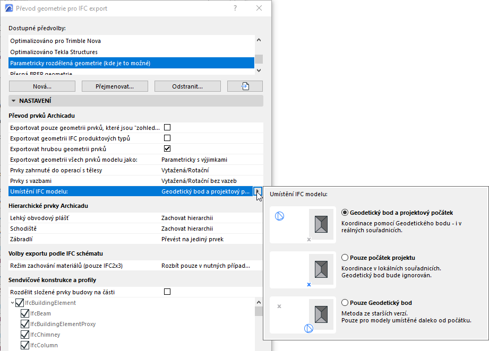
Task: Click the project origin only thumbnail
Action: [x=303, y=270]
